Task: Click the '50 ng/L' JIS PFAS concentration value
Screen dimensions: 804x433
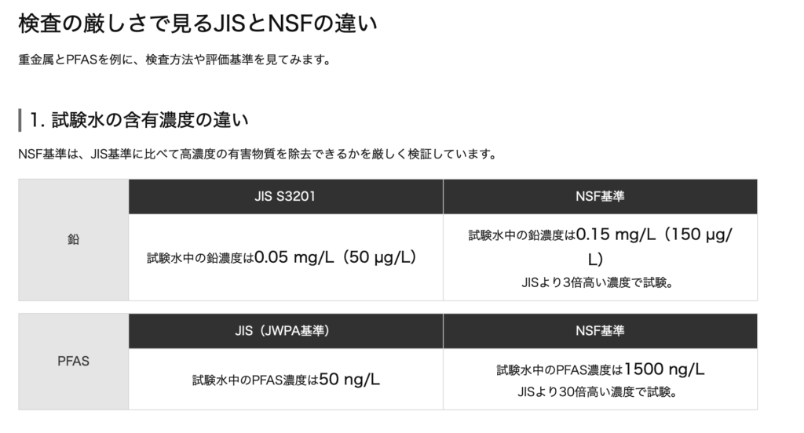Action: (x=349, y=380)
